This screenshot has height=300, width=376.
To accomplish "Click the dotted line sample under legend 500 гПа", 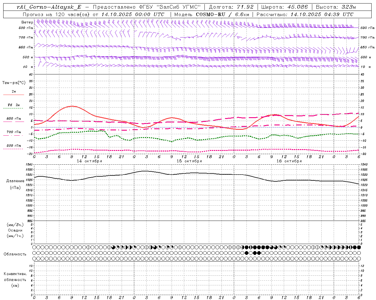I will [13, 149].
